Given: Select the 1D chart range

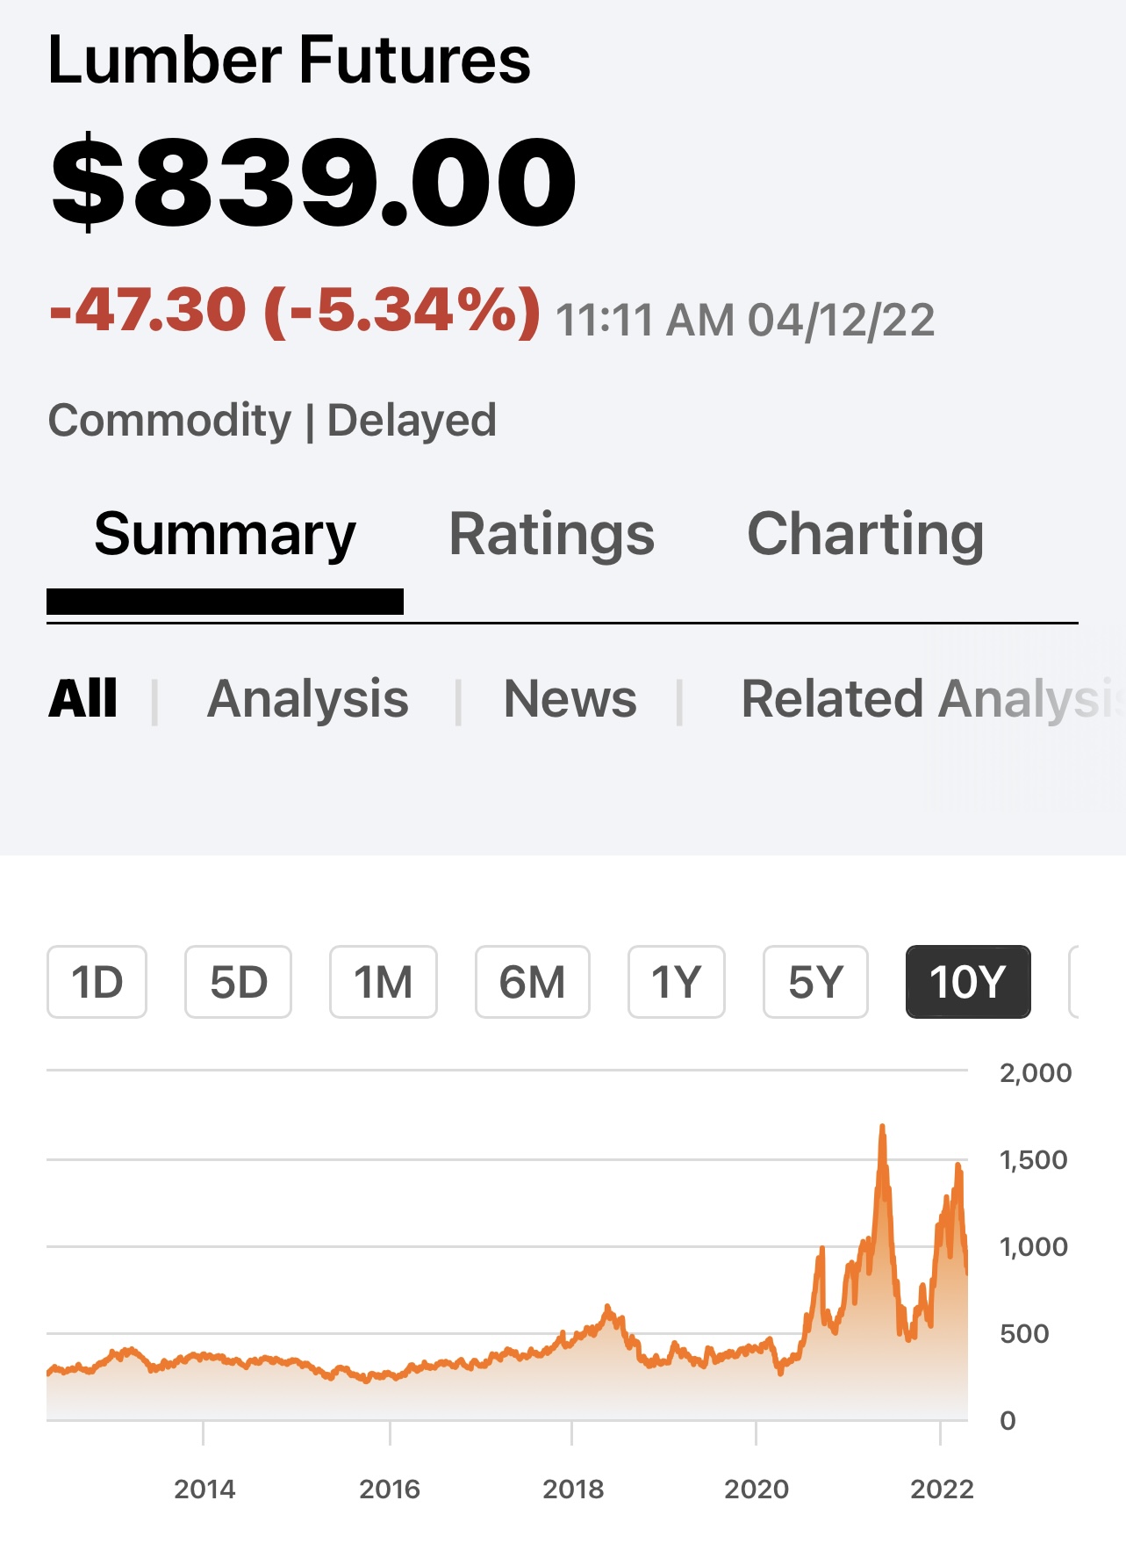Looking at the screenshot, I should (x=97, y=982).
